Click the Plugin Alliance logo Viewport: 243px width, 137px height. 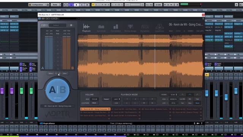tap(47, 123)
